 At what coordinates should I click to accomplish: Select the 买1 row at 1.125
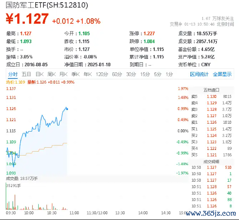pos(212,129)
